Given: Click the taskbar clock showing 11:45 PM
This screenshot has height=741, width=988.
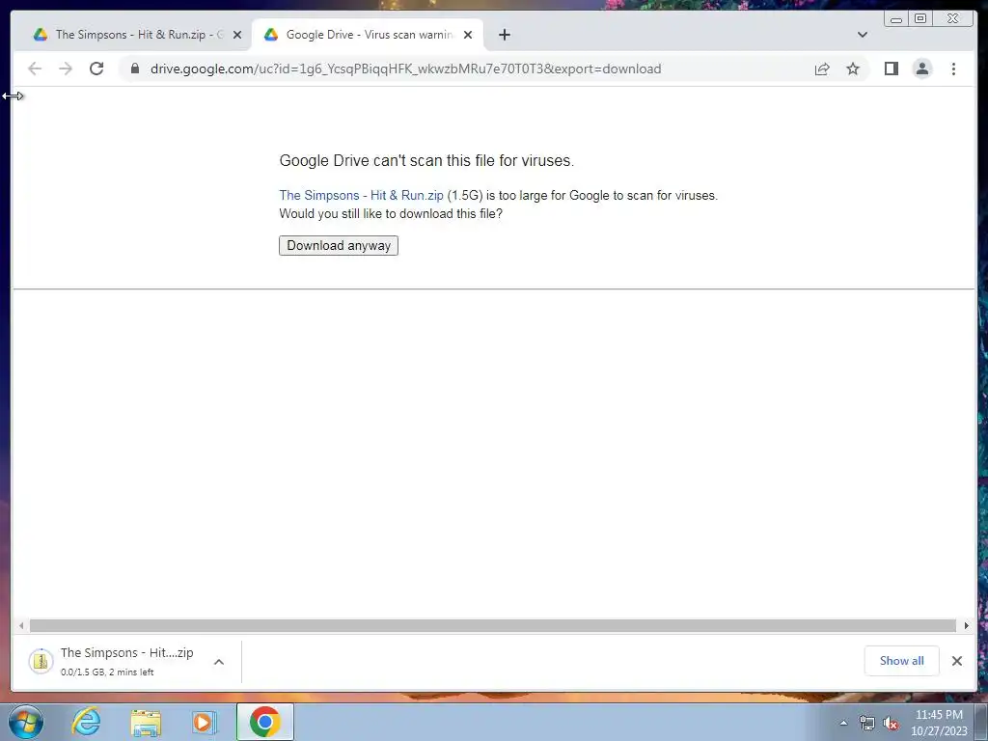Looking at the screenshot, I should pyautogui.click(x=939, y=723).
